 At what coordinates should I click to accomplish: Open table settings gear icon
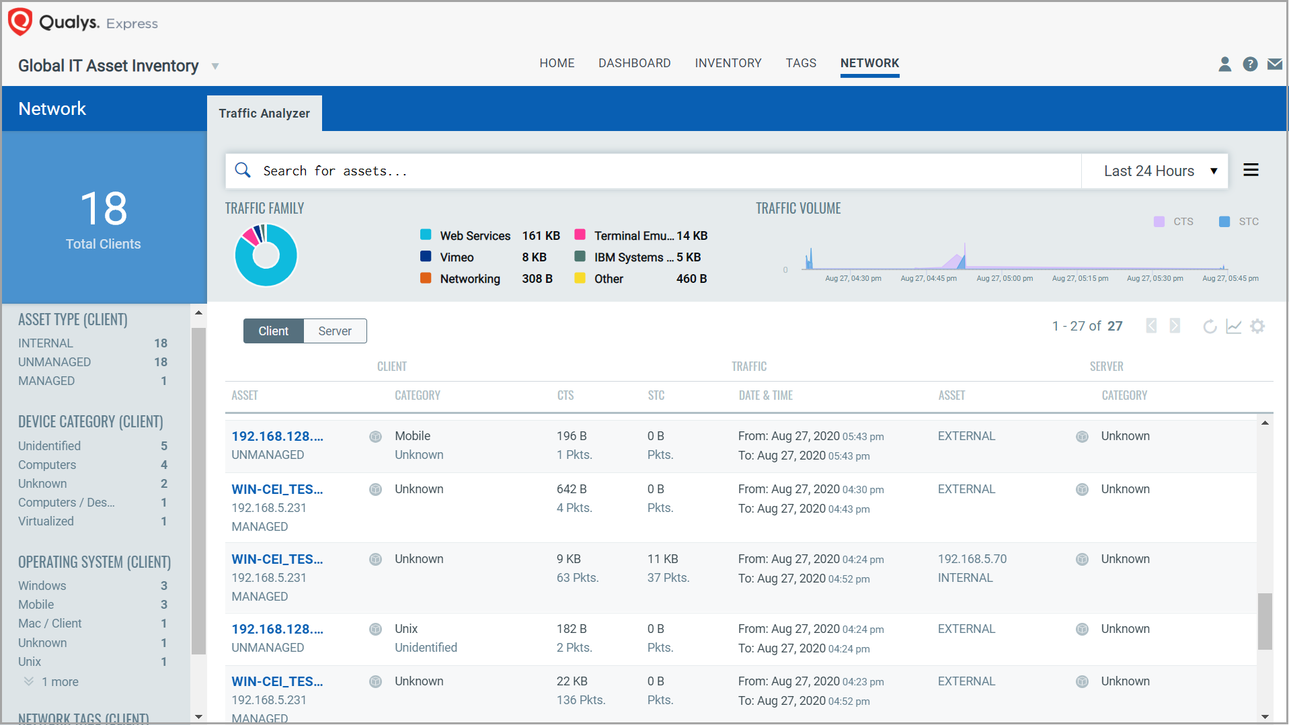1257,327
